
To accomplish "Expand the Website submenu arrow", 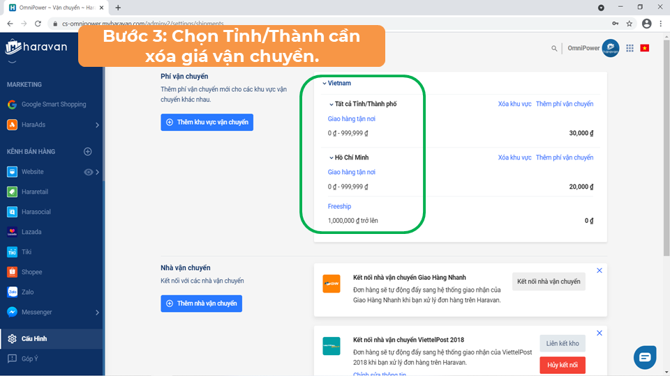I will pyautogui.click(x=98, y=172).
